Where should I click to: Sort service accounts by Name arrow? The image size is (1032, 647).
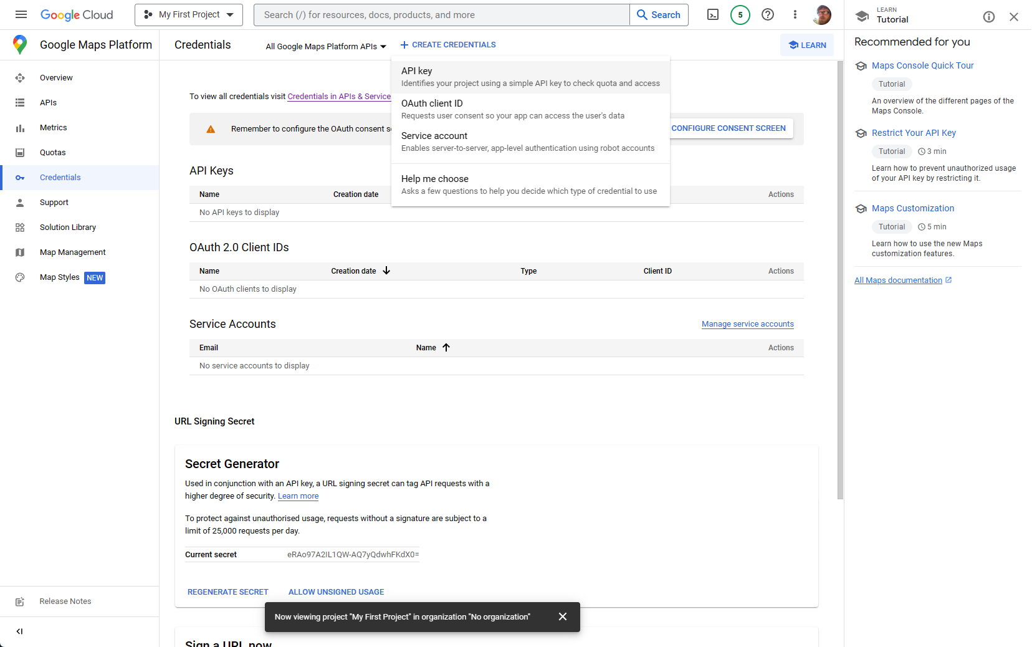point(446,347)
